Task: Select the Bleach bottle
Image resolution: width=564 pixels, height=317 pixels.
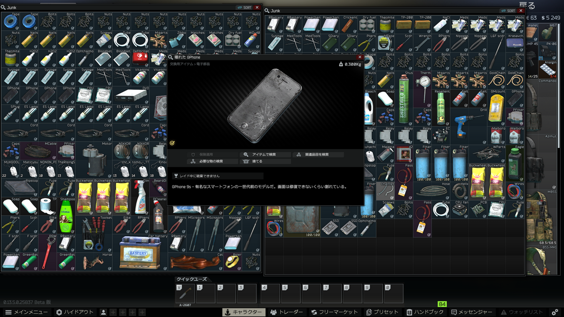Action: [369, 107]
